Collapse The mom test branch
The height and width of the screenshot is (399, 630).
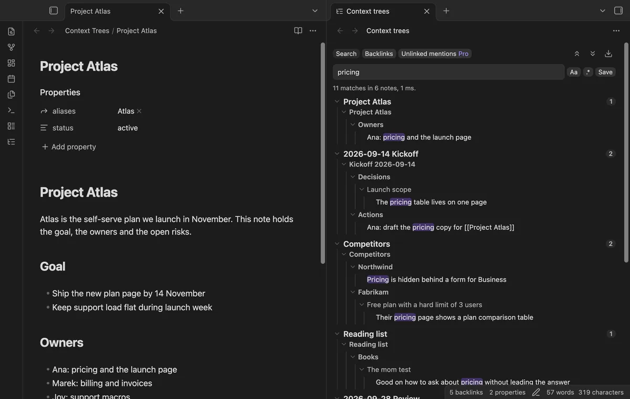362,370
